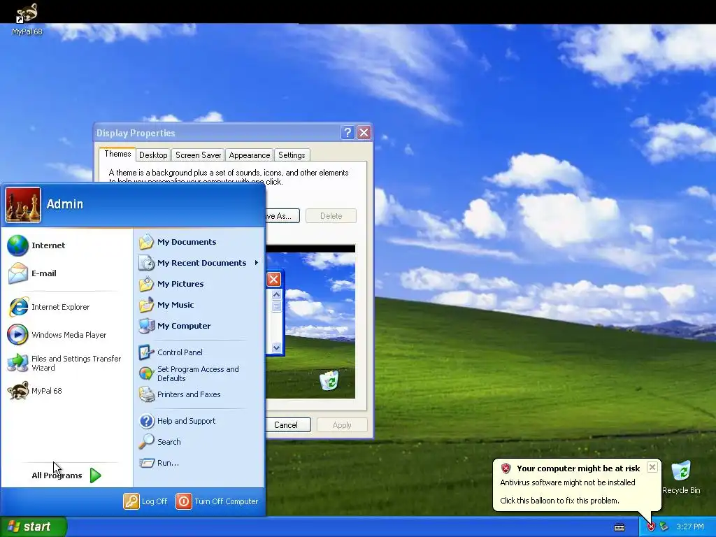Click the Display Properties help question button
716x537 pixels.
tap(348, 132)
